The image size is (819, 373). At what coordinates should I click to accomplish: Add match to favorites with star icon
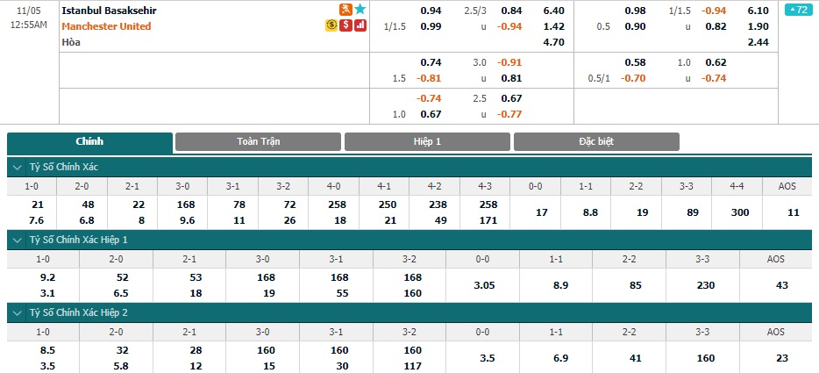click(x=360, y=10)
